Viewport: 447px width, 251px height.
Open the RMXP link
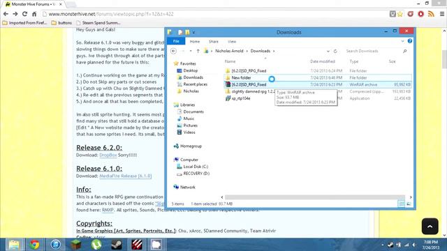(108, 210)
